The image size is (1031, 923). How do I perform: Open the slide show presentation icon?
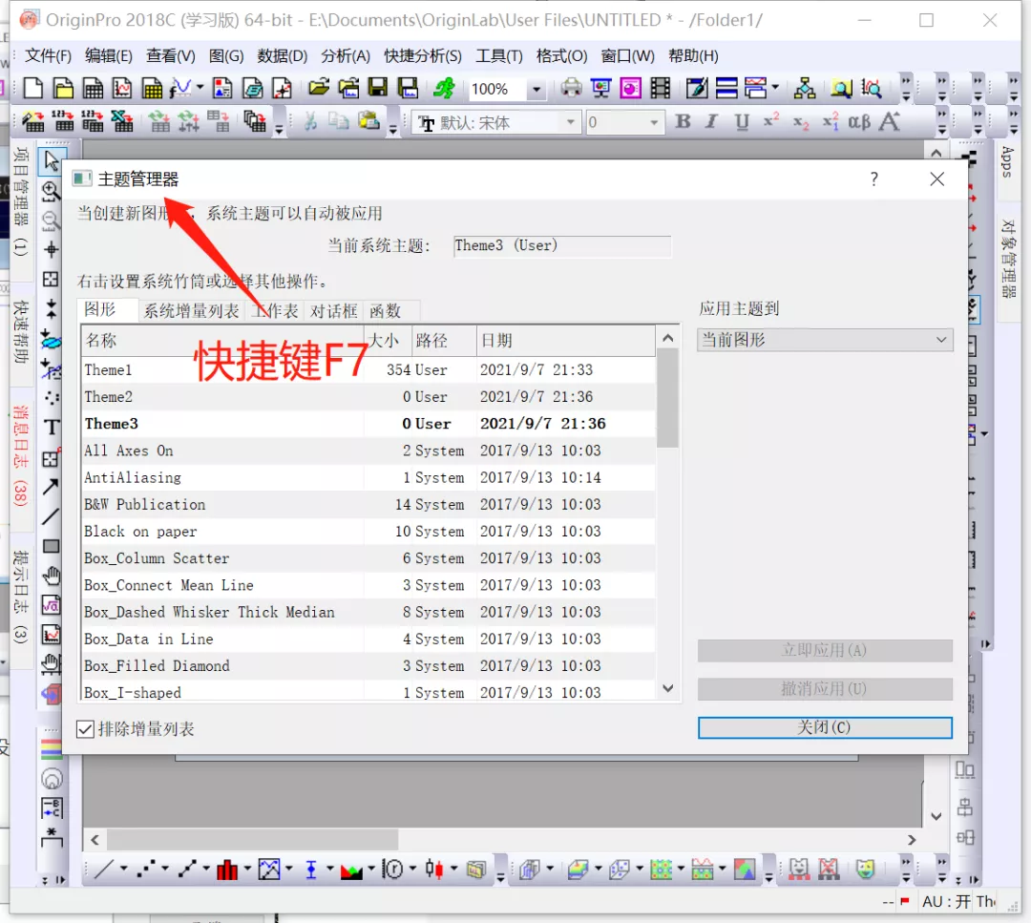coord(601,88)
